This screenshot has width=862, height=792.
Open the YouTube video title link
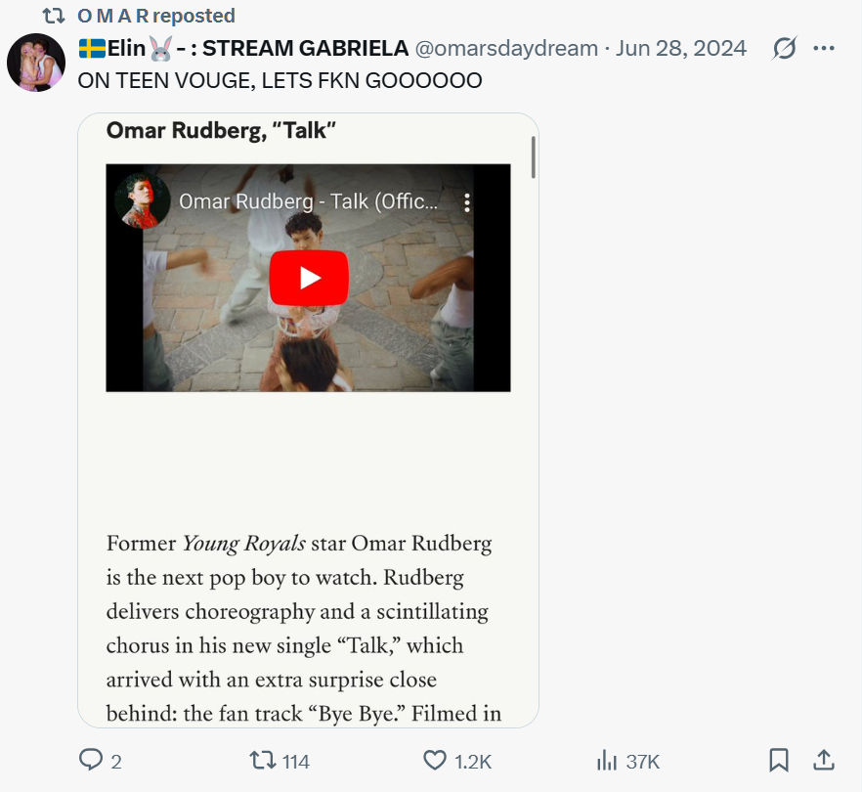coord(309,202)
